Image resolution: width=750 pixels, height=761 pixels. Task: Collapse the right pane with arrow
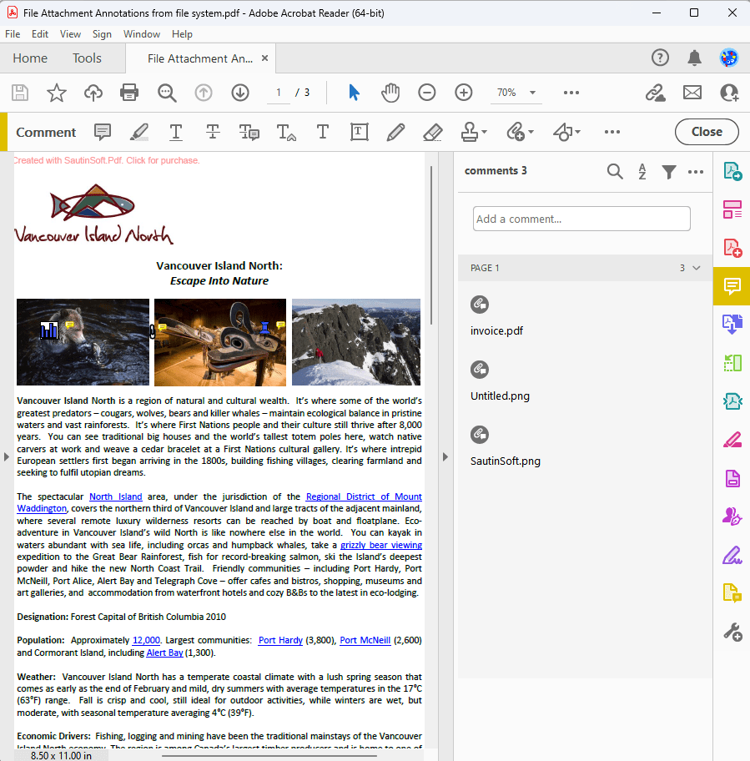445,456
